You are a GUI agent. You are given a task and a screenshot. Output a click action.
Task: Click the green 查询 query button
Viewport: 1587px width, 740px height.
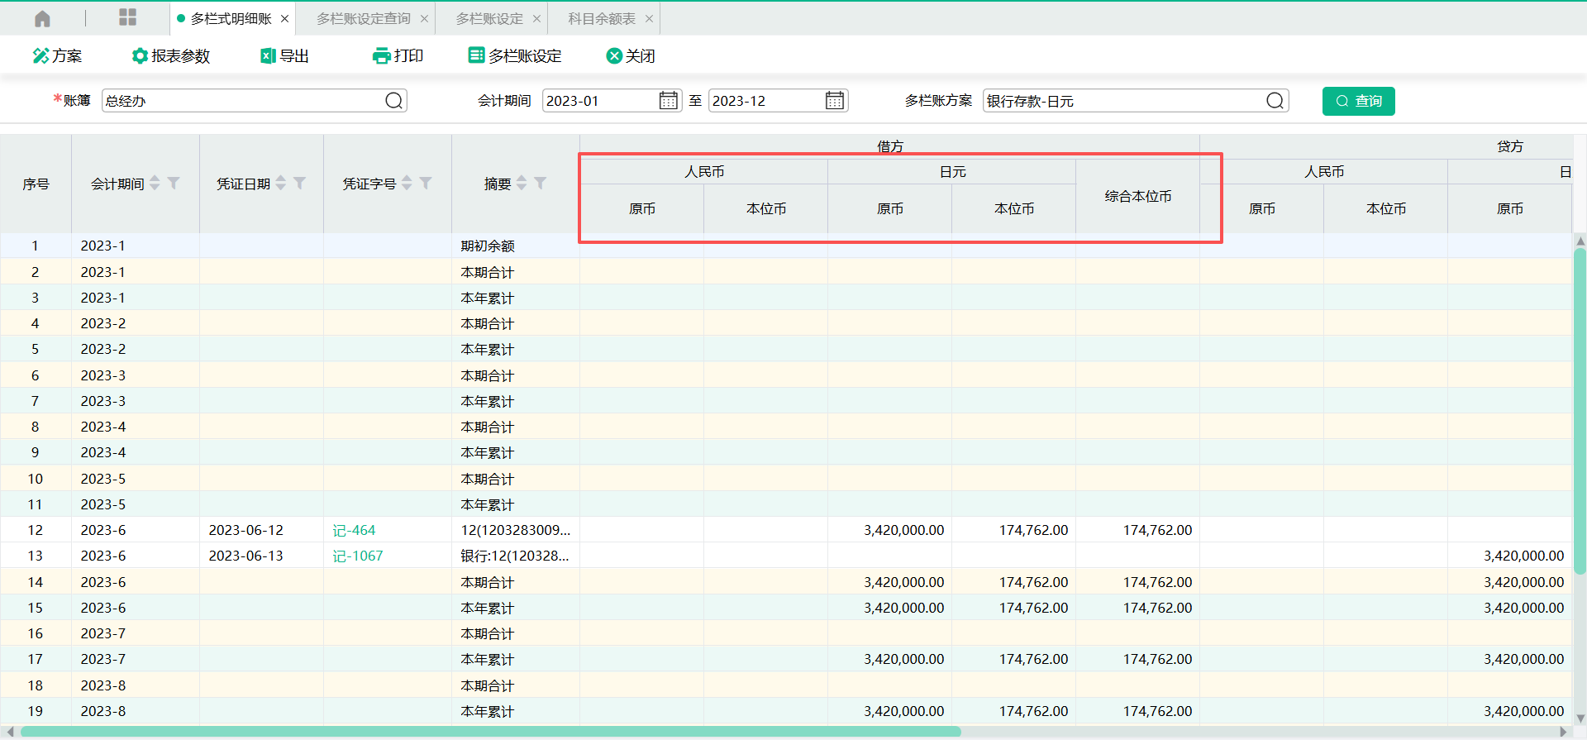1358,101
